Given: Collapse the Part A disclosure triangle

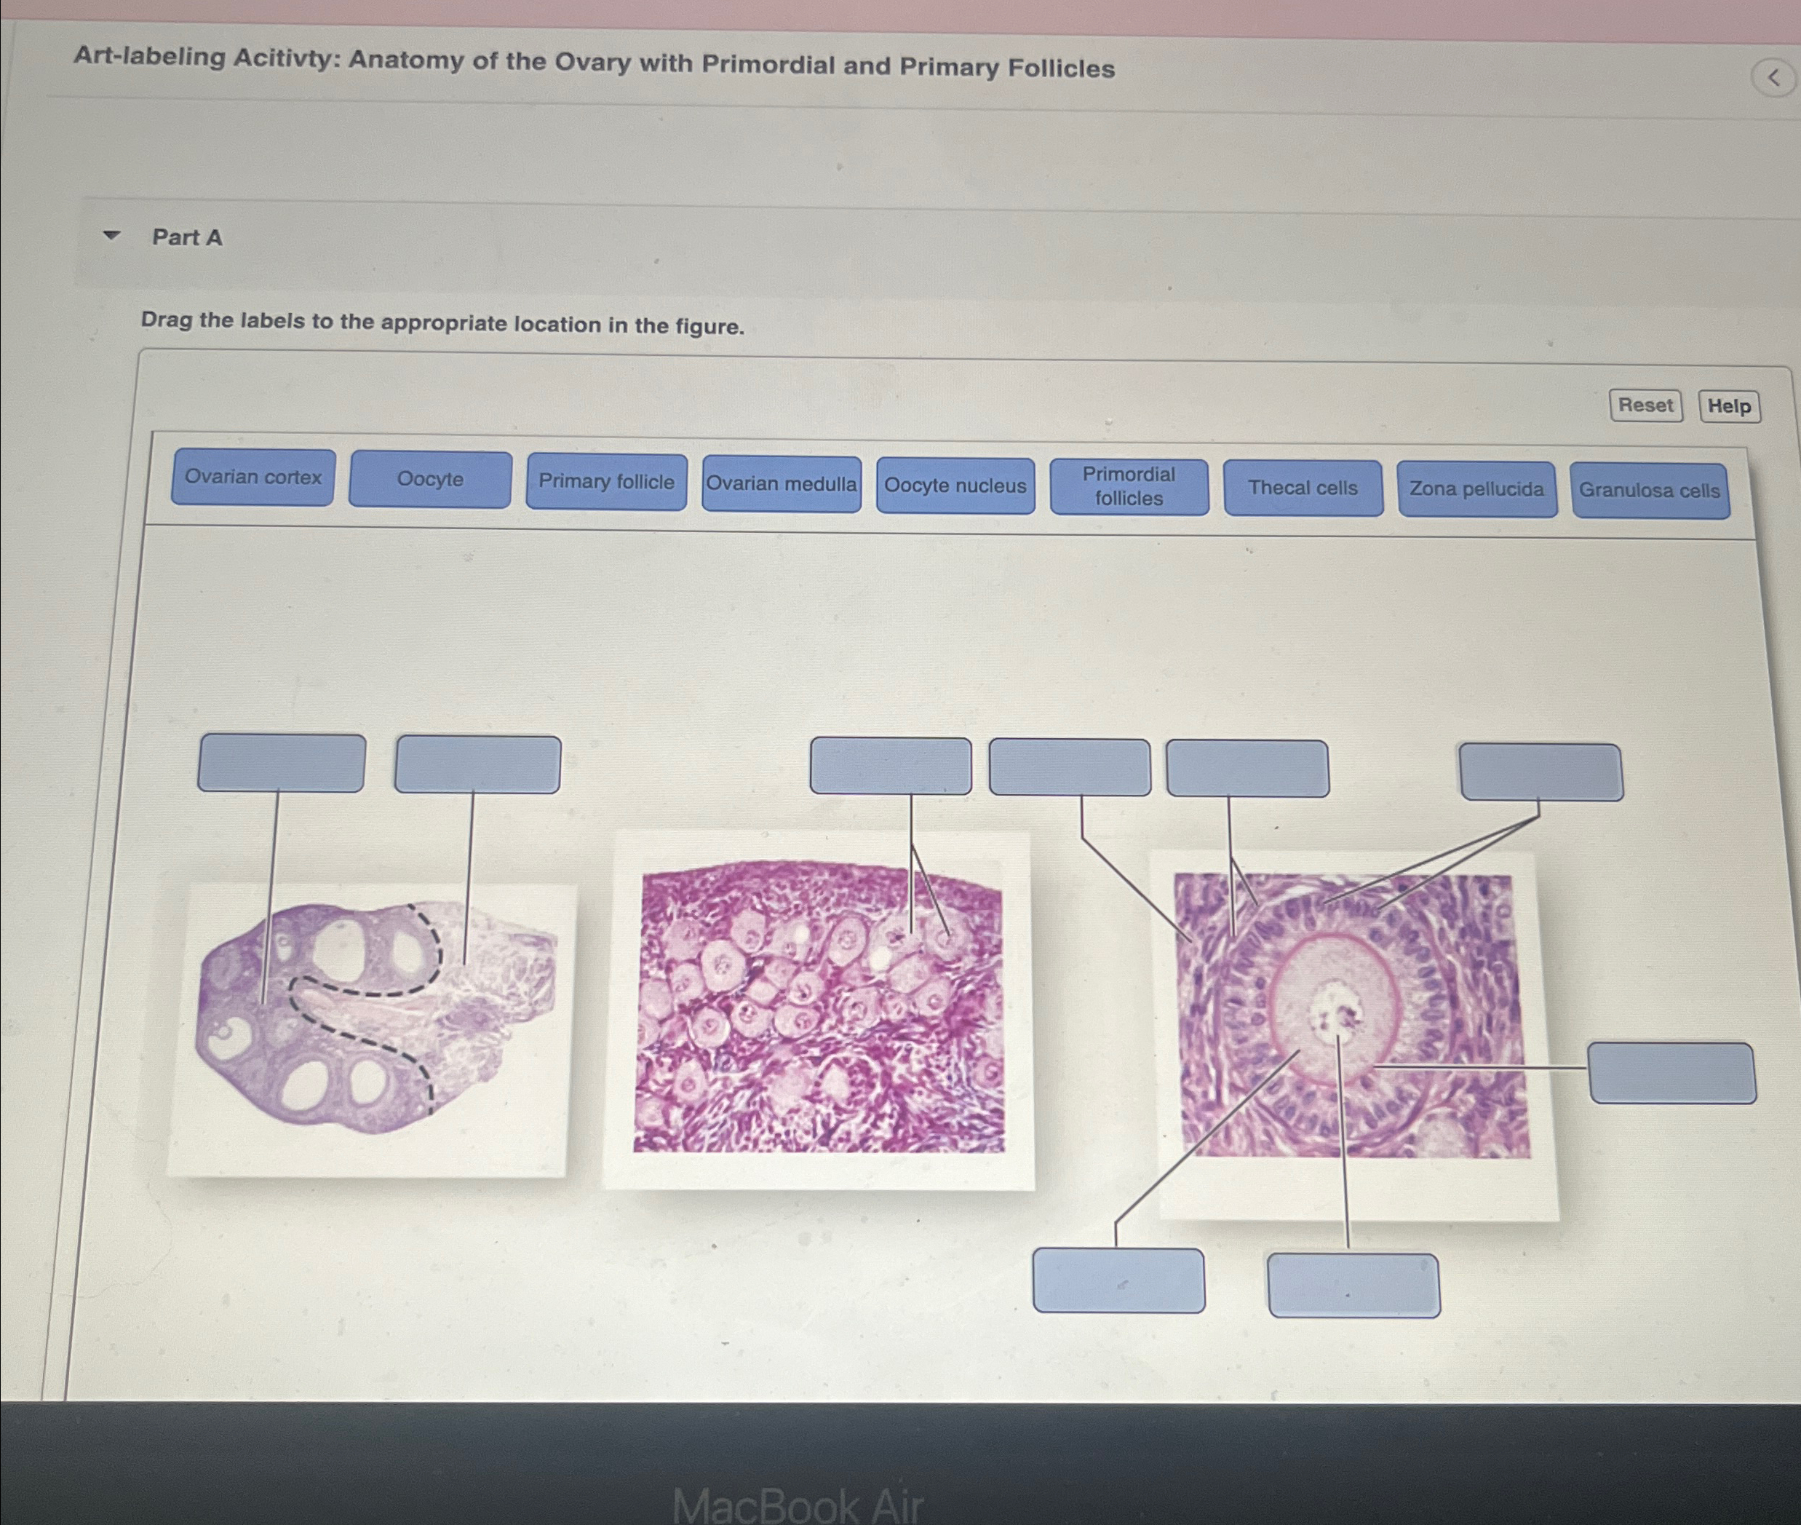Looking at the screenshot, I should click(x=111, y=234).
